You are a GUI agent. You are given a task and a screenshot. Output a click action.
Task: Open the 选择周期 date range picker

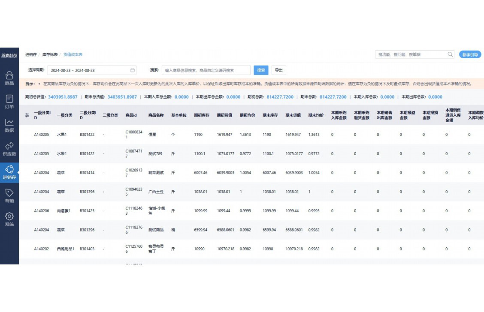(91, 70)
